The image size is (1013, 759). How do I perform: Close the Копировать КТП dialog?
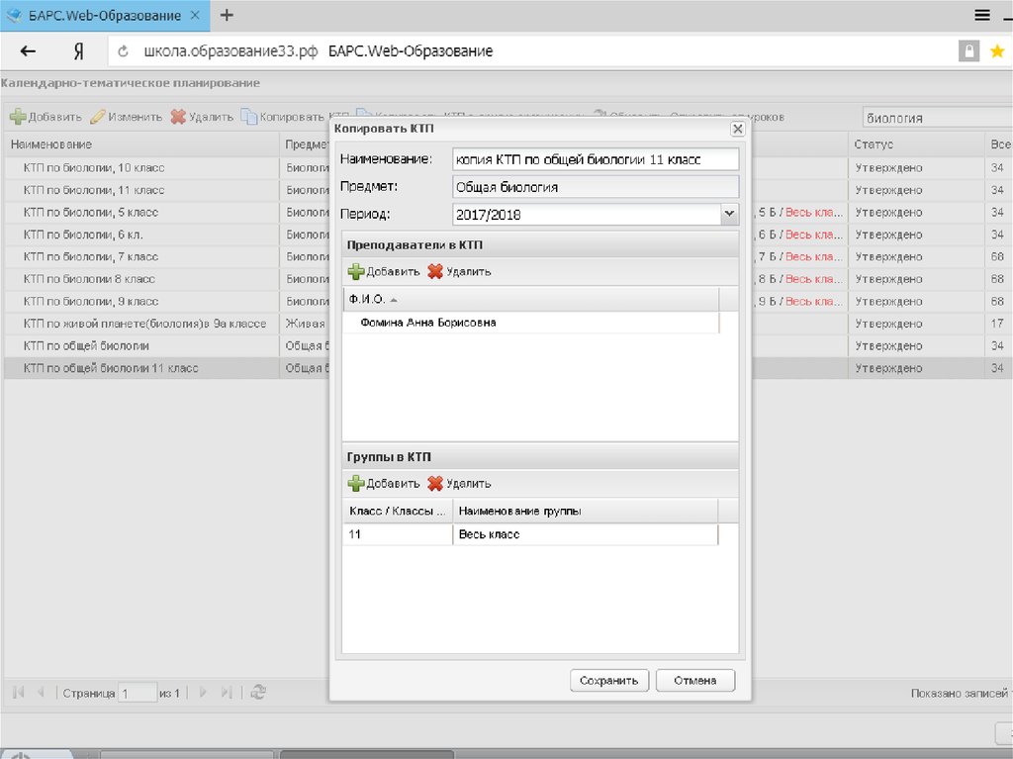(737, 130)
